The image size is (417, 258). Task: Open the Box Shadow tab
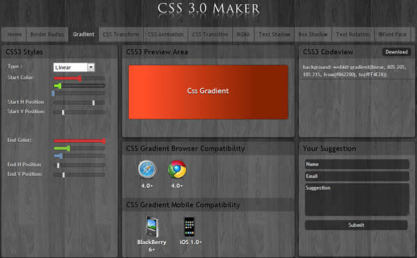click(x=313, y=35)
